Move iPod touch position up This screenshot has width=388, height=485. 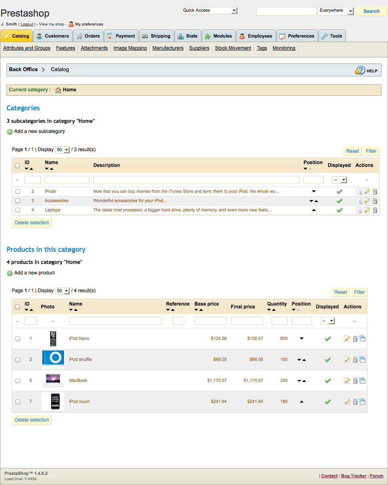tap(302, 402)
